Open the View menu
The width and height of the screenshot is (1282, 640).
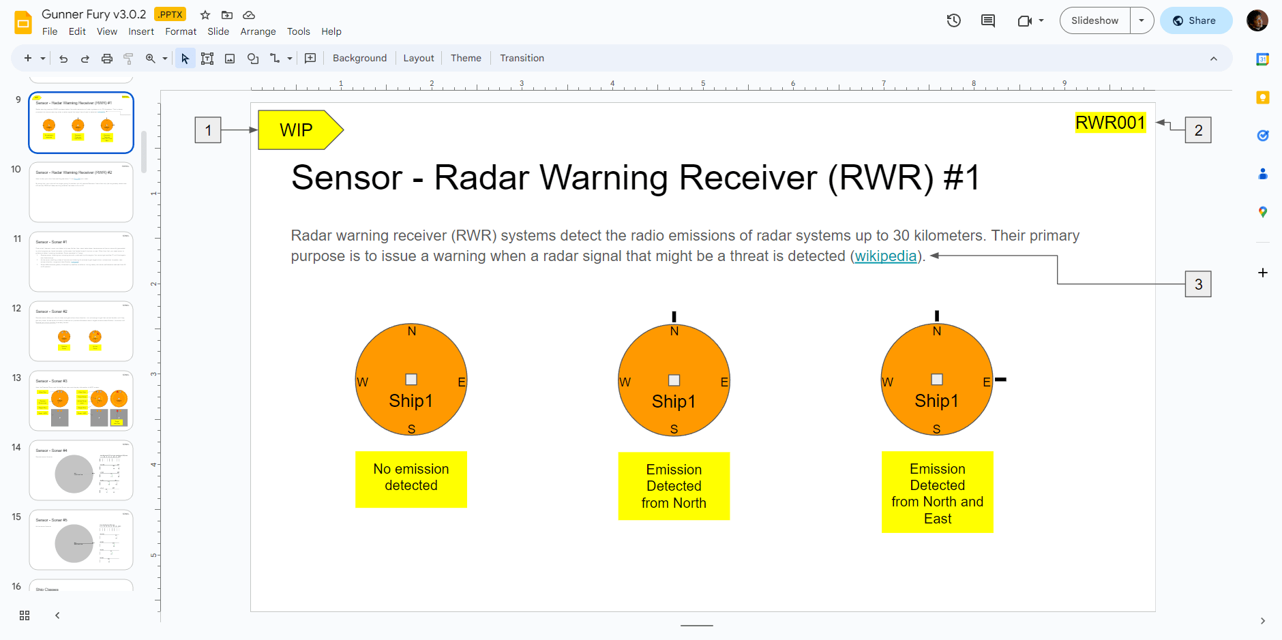(x=107, y=31)
